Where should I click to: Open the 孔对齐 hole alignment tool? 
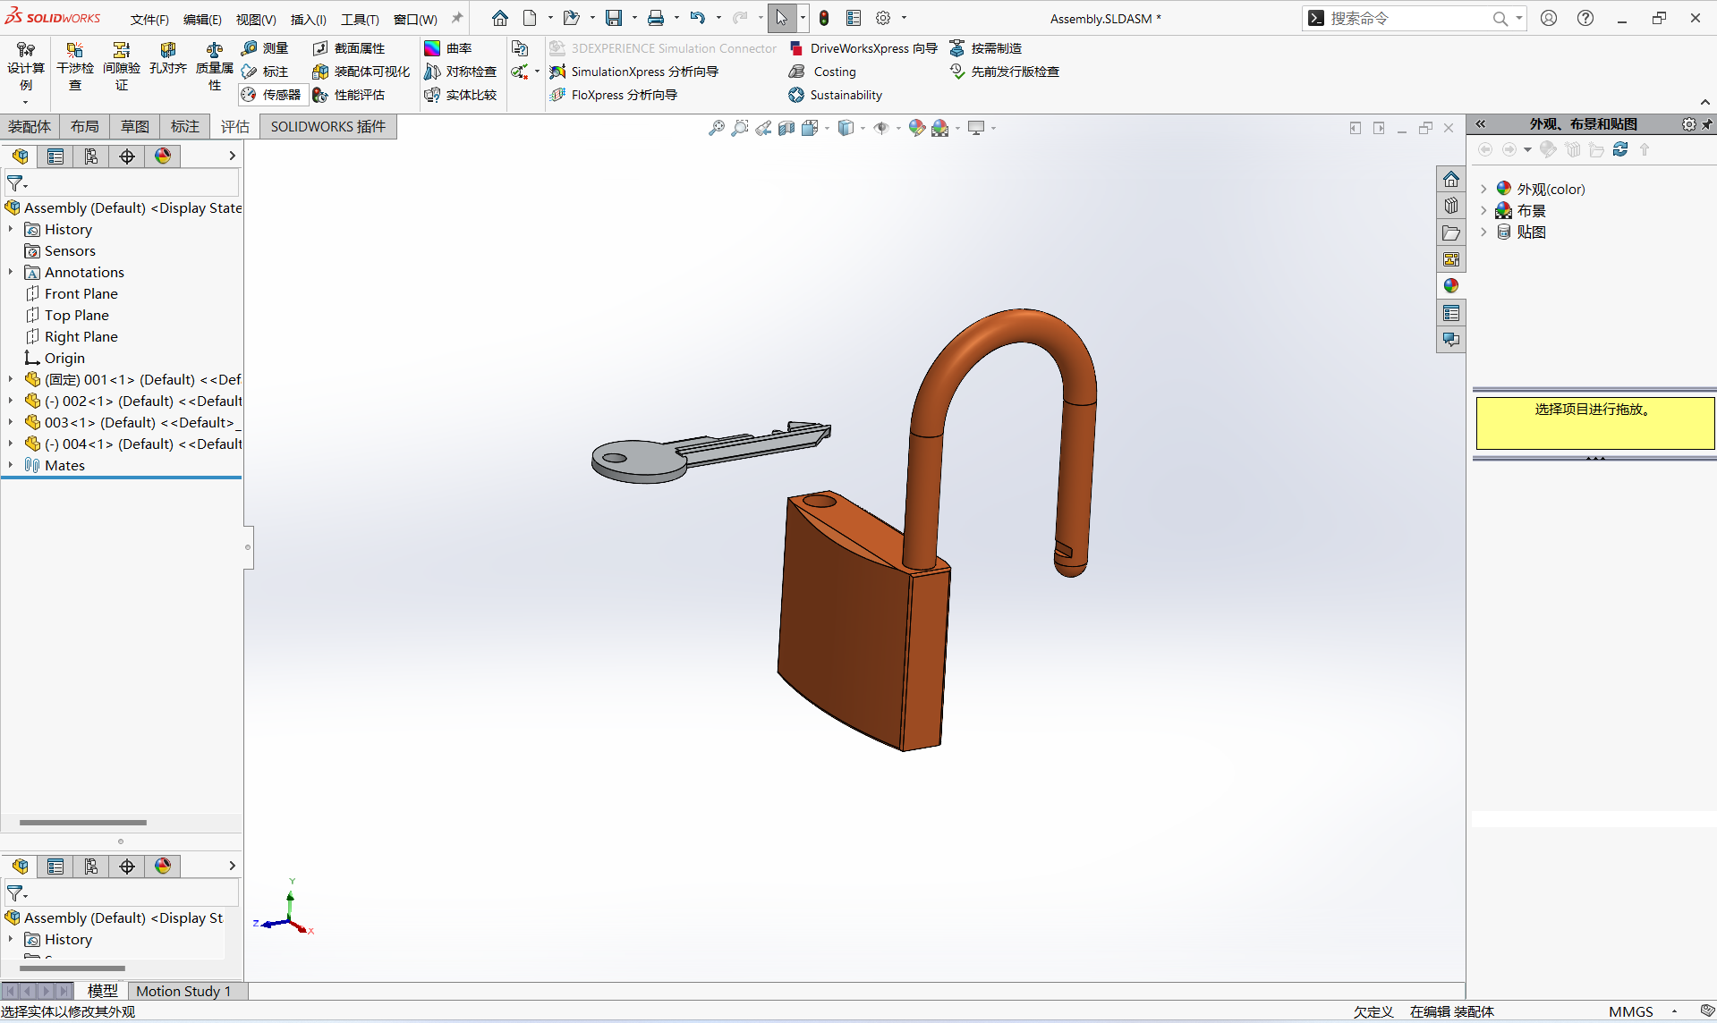(x=168, y=58)
